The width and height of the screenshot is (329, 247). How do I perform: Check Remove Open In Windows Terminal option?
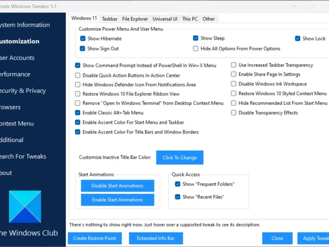(78, 103)
